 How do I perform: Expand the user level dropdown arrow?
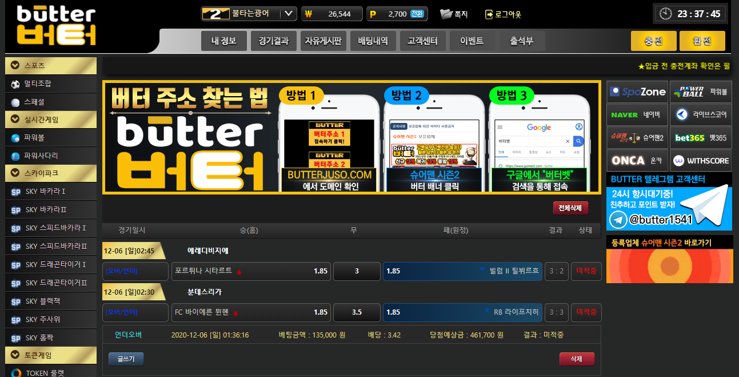pyautogui.click(x=289, y=14)
